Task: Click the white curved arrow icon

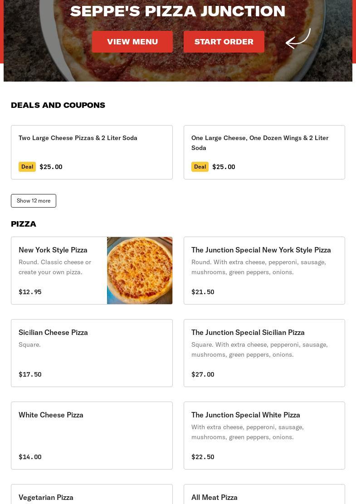Action: pos(298,39)
